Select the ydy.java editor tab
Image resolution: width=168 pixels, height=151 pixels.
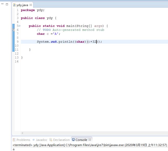click(22, 5)
